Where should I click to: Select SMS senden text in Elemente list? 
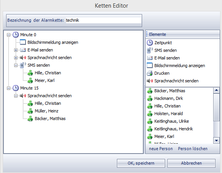click(x=165, y=50)
